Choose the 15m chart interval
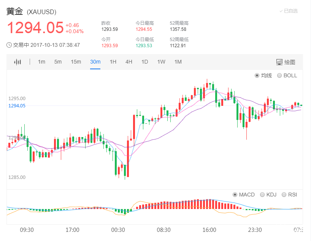Image resolution: width=311 pixels, height=241 pixels. pos(76,62)
